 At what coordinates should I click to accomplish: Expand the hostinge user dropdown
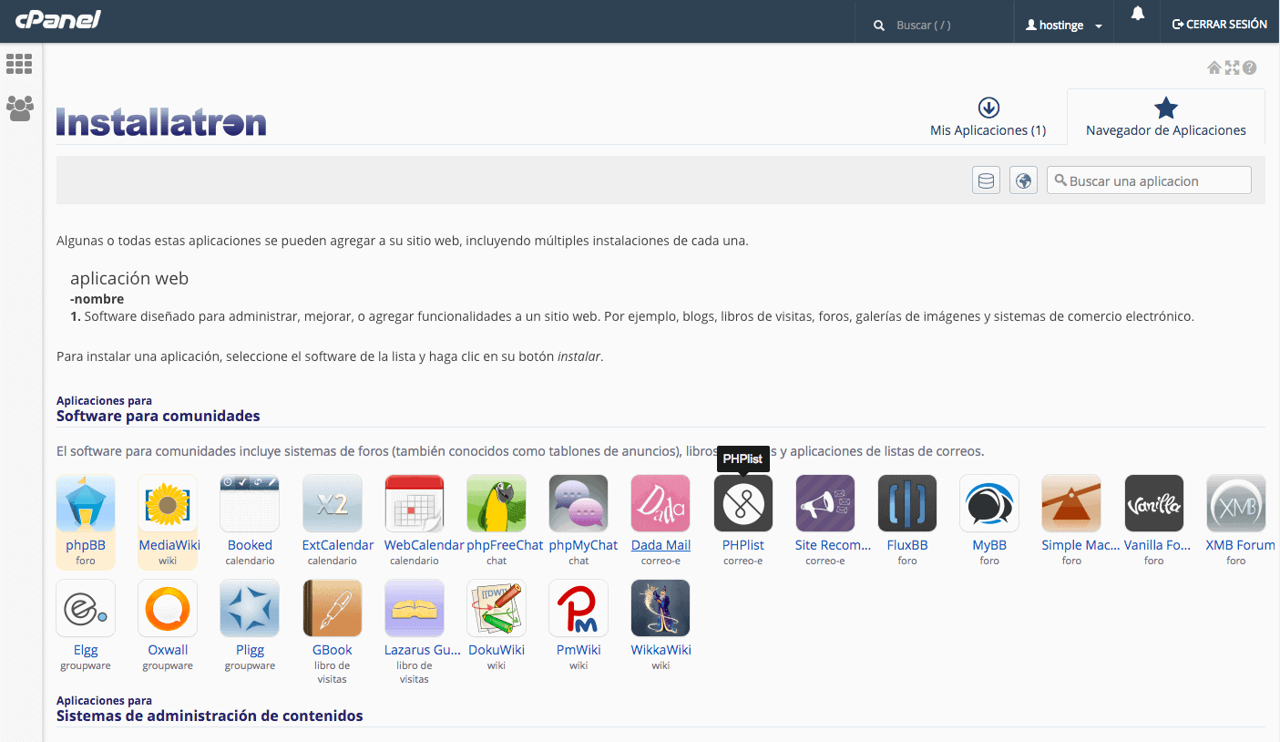tap(1064, 25)
